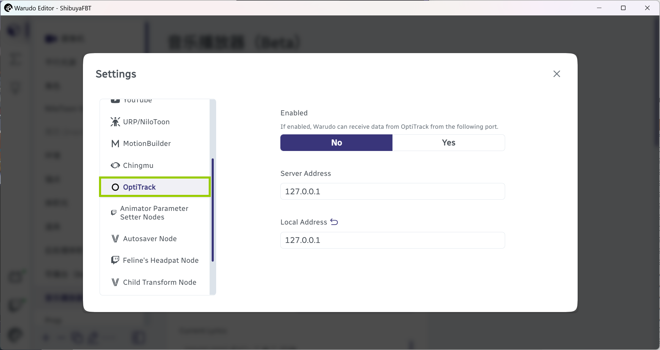Click the Autosaver Node V icon
The width and height of the screenshot is (660, 350).
click(x=115, y=239)
